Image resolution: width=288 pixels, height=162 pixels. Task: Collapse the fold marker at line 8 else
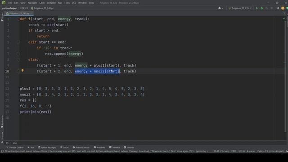(x=18, y=60)
